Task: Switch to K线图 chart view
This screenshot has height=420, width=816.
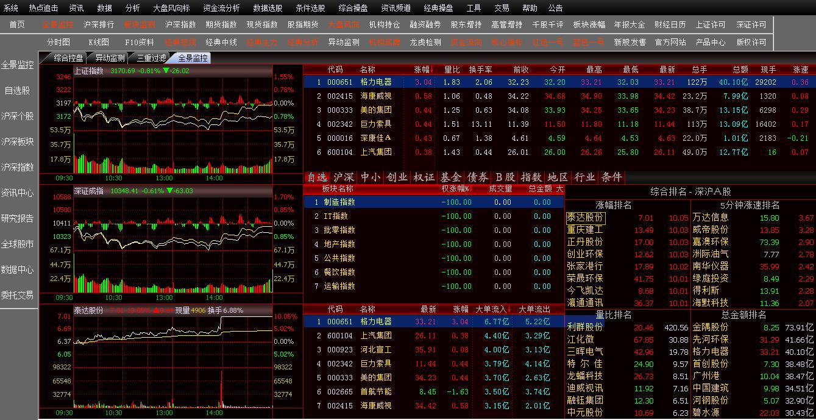Action: coord(99,42)
